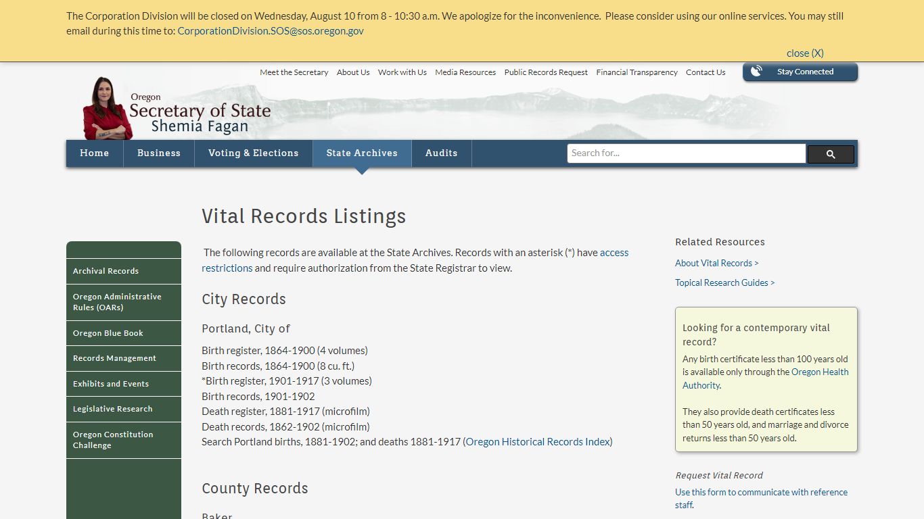This screenshot has width=924, height=519.
Task: Click the Oregon Secretary of State logo
Action: click(x=176, y=108)
